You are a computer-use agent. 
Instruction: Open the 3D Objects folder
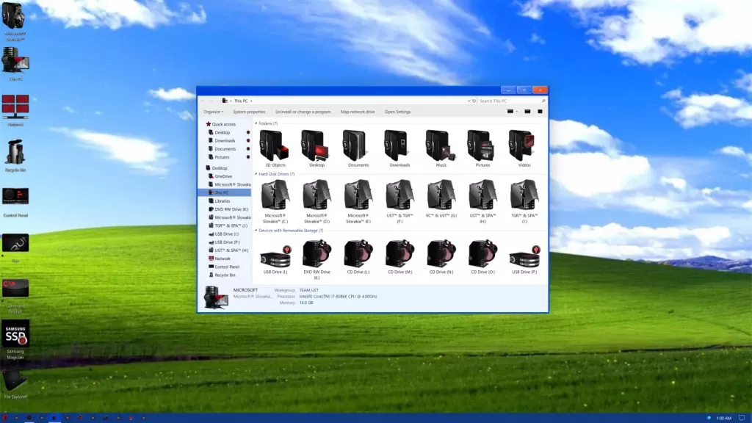[275, 148]
